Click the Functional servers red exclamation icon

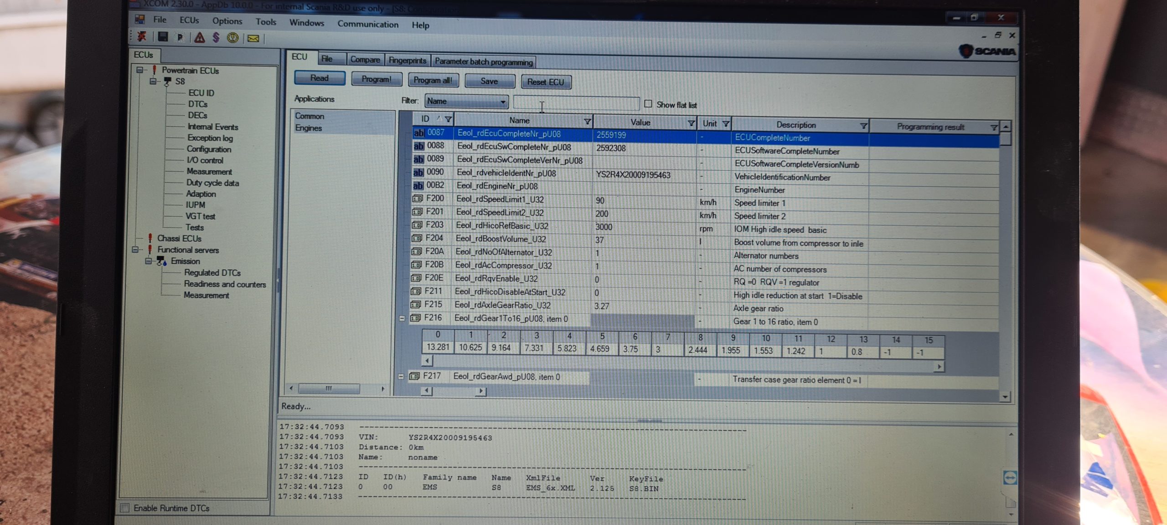click(x=150, y=250)
